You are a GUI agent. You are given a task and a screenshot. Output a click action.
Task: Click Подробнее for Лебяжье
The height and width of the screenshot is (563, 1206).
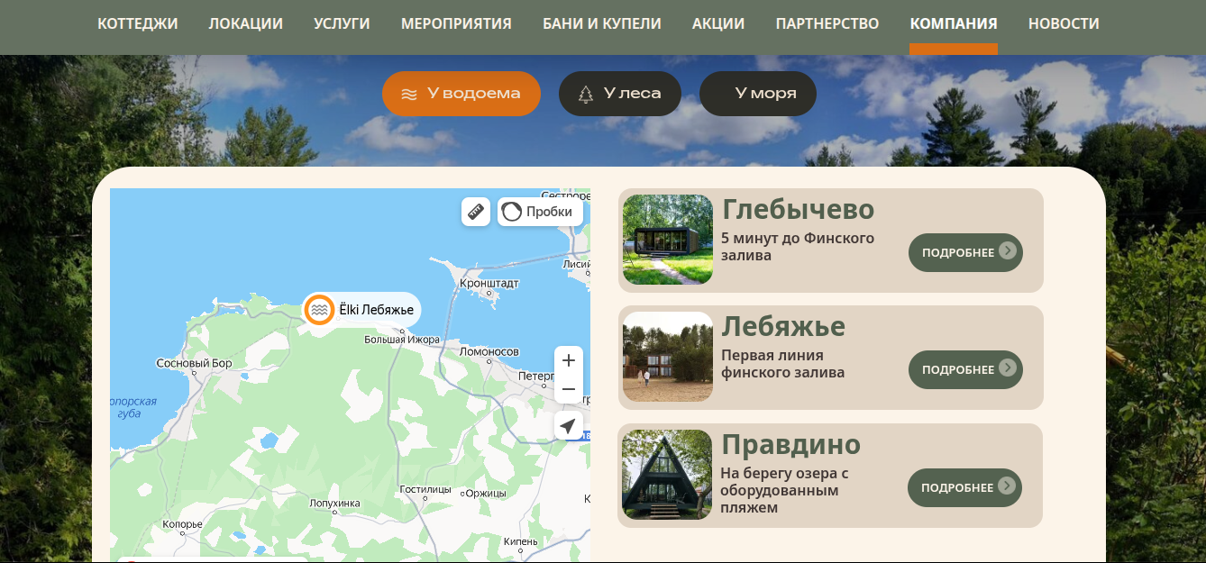click(965, 369)
